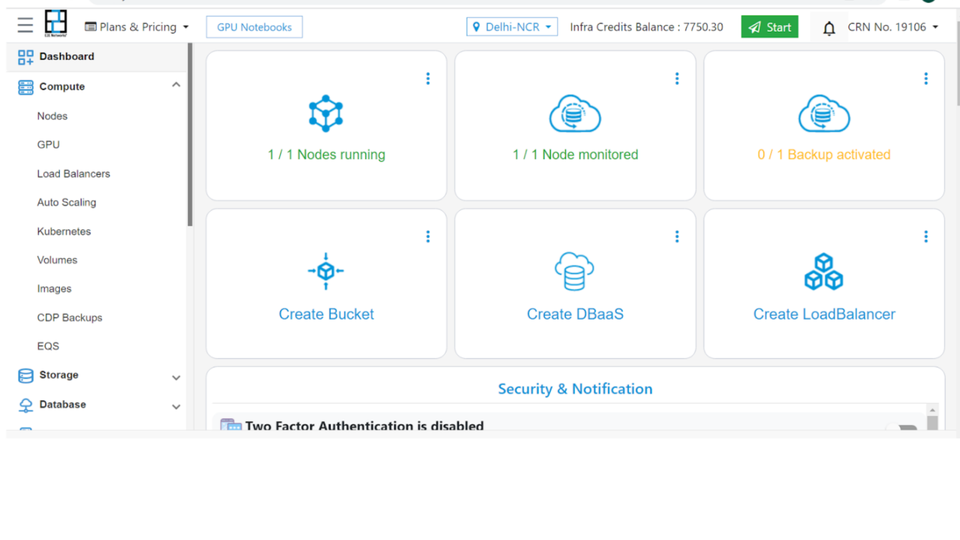Open the notifications bell
Image resolution: width=960 pixels, height=540 pixels.
[x=829, y=28]
